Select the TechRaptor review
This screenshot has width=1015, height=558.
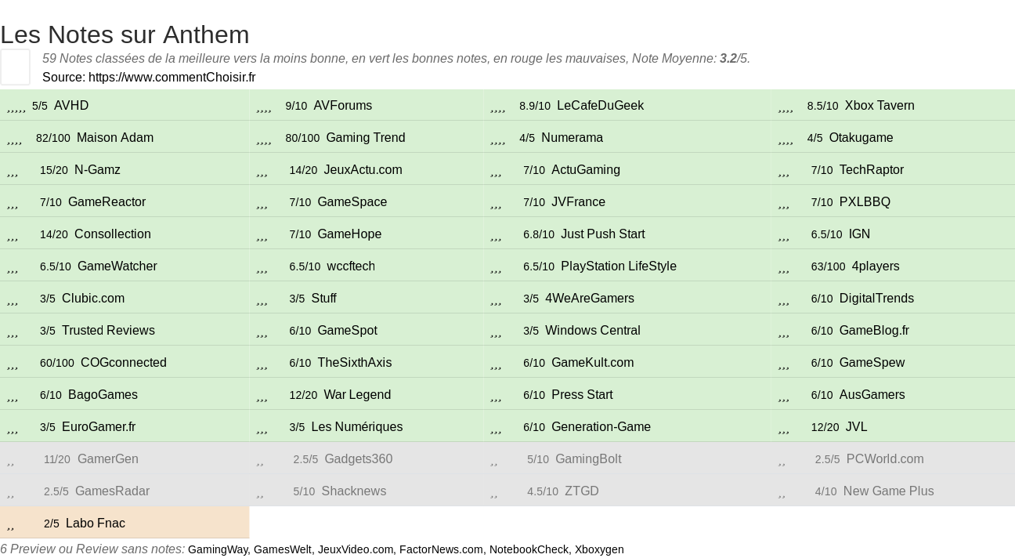872,170
